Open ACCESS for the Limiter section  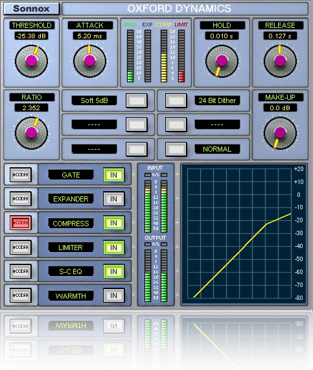click(21, 247)
